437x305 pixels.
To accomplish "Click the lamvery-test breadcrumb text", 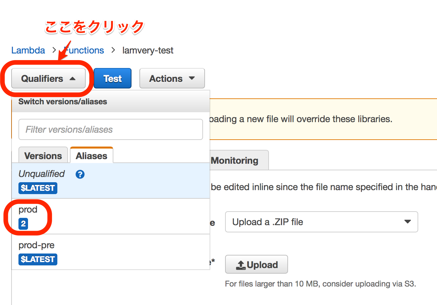I will [148, 51].
